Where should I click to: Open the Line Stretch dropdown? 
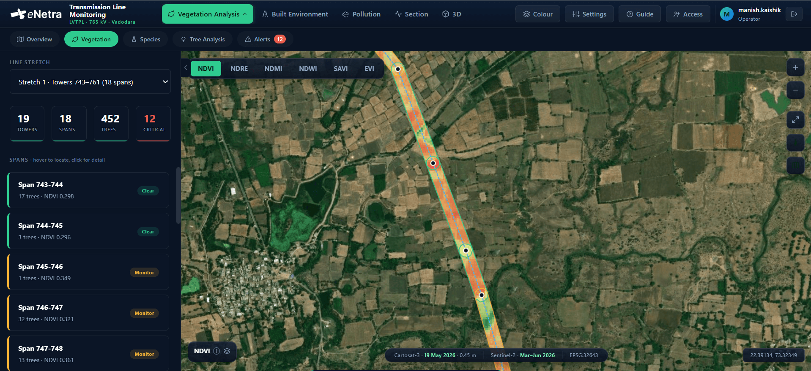click(90, 82)
